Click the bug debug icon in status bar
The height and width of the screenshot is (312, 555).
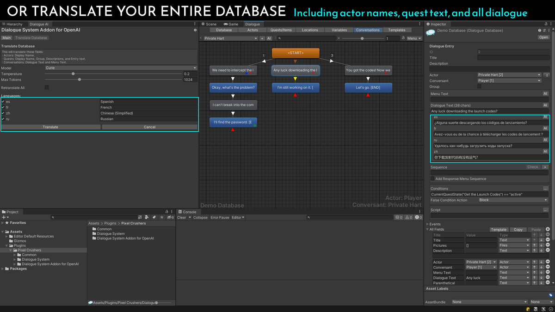point(528,309)
